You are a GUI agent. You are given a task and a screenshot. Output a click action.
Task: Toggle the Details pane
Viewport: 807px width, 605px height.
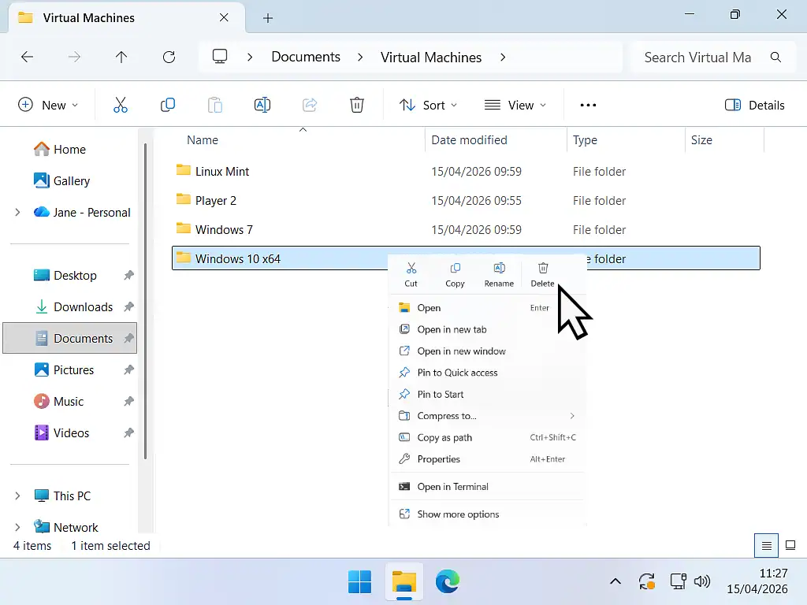point(754,104)
